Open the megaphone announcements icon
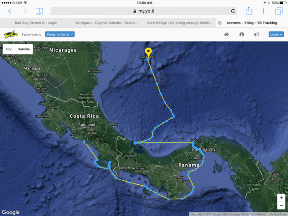Image resolution: width=288 pixels, height=216 pixels. pos(256,35)
